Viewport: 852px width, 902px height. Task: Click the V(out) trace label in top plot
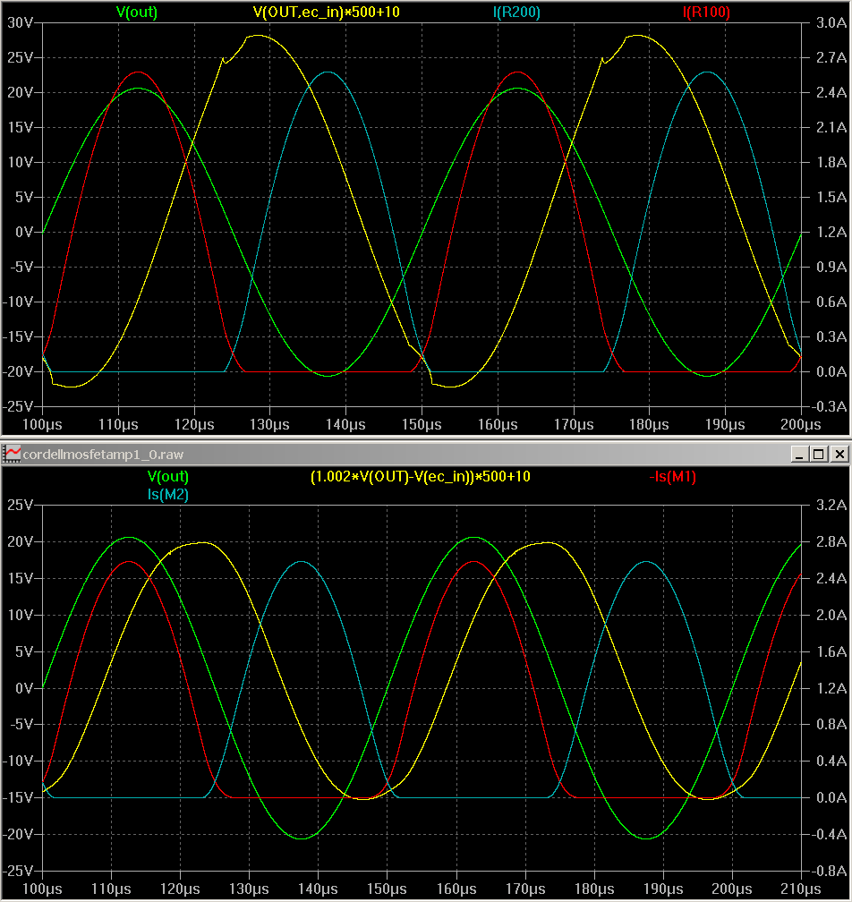pyautogui.click(x=136, y=13)
